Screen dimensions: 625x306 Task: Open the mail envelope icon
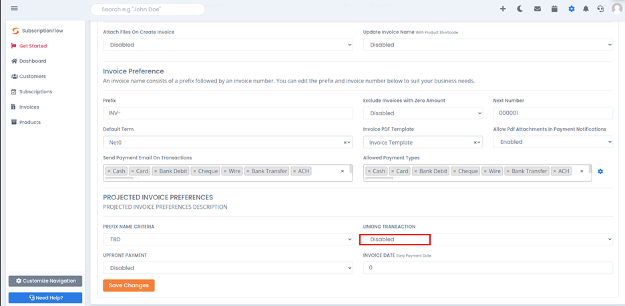tap(538, 9)
